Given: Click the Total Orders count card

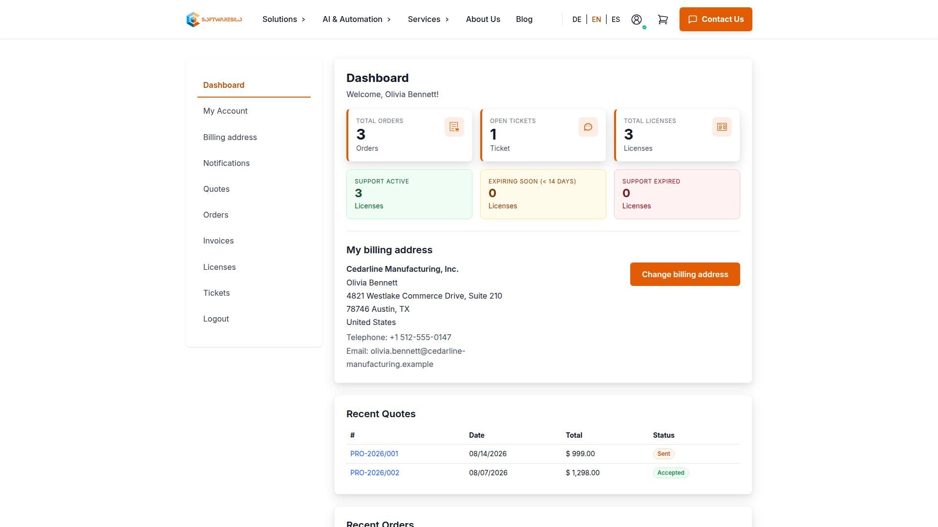Looking at the screenshot, I should tap(409, 135).
